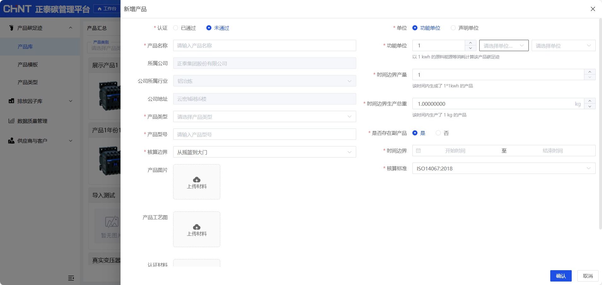This screenshot has width=602, height=285.
Task: Open 数据质量管理 in the sidebar
Action: pyautogui.click(x=40, y=121)
